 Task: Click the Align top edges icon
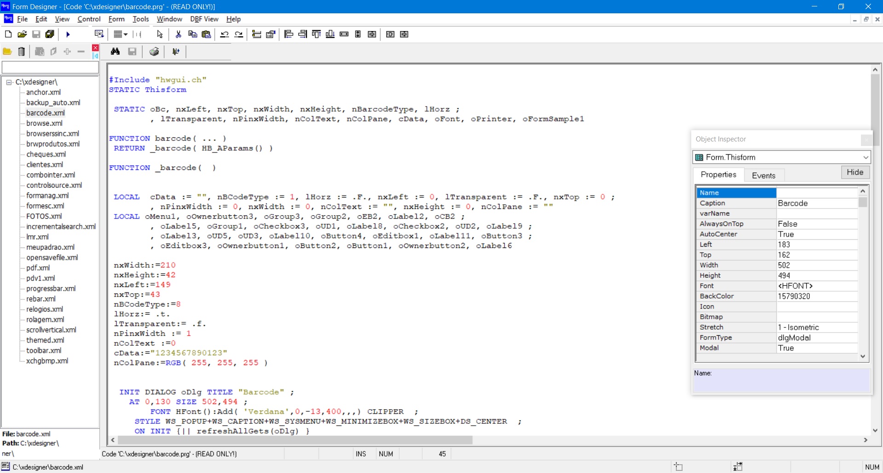click(316, 34)
